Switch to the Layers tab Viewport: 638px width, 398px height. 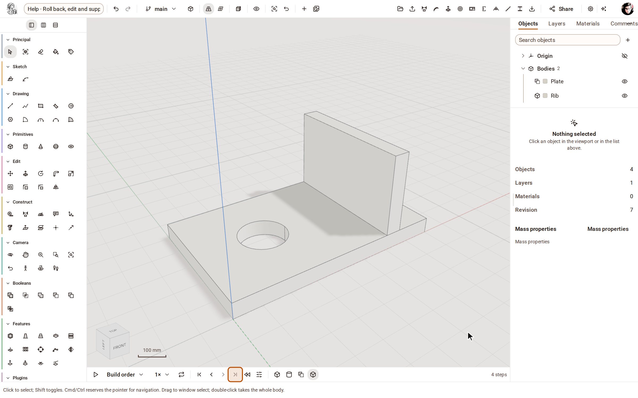click(x=557, y=24)
